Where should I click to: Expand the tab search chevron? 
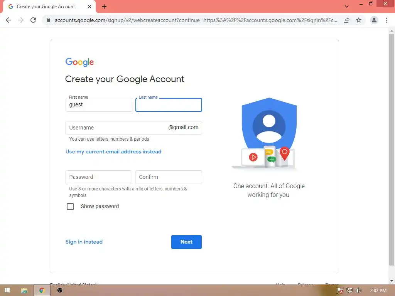coord(347,7)
